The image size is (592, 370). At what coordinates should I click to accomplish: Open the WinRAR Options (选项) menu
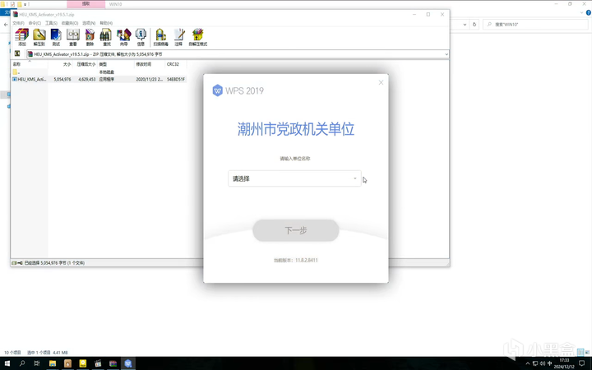pyautogui.click(x=89, y=23)
